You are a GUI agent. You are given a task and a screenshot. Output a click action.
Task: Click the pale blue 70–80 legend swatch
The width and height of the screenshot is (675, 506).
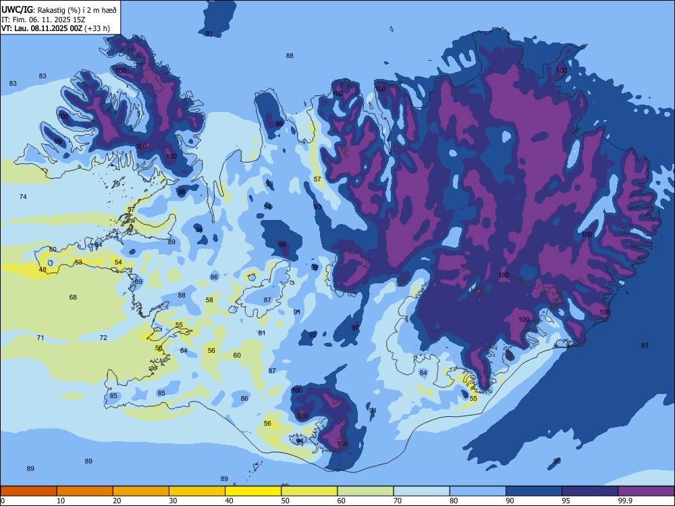coord(421,491)
